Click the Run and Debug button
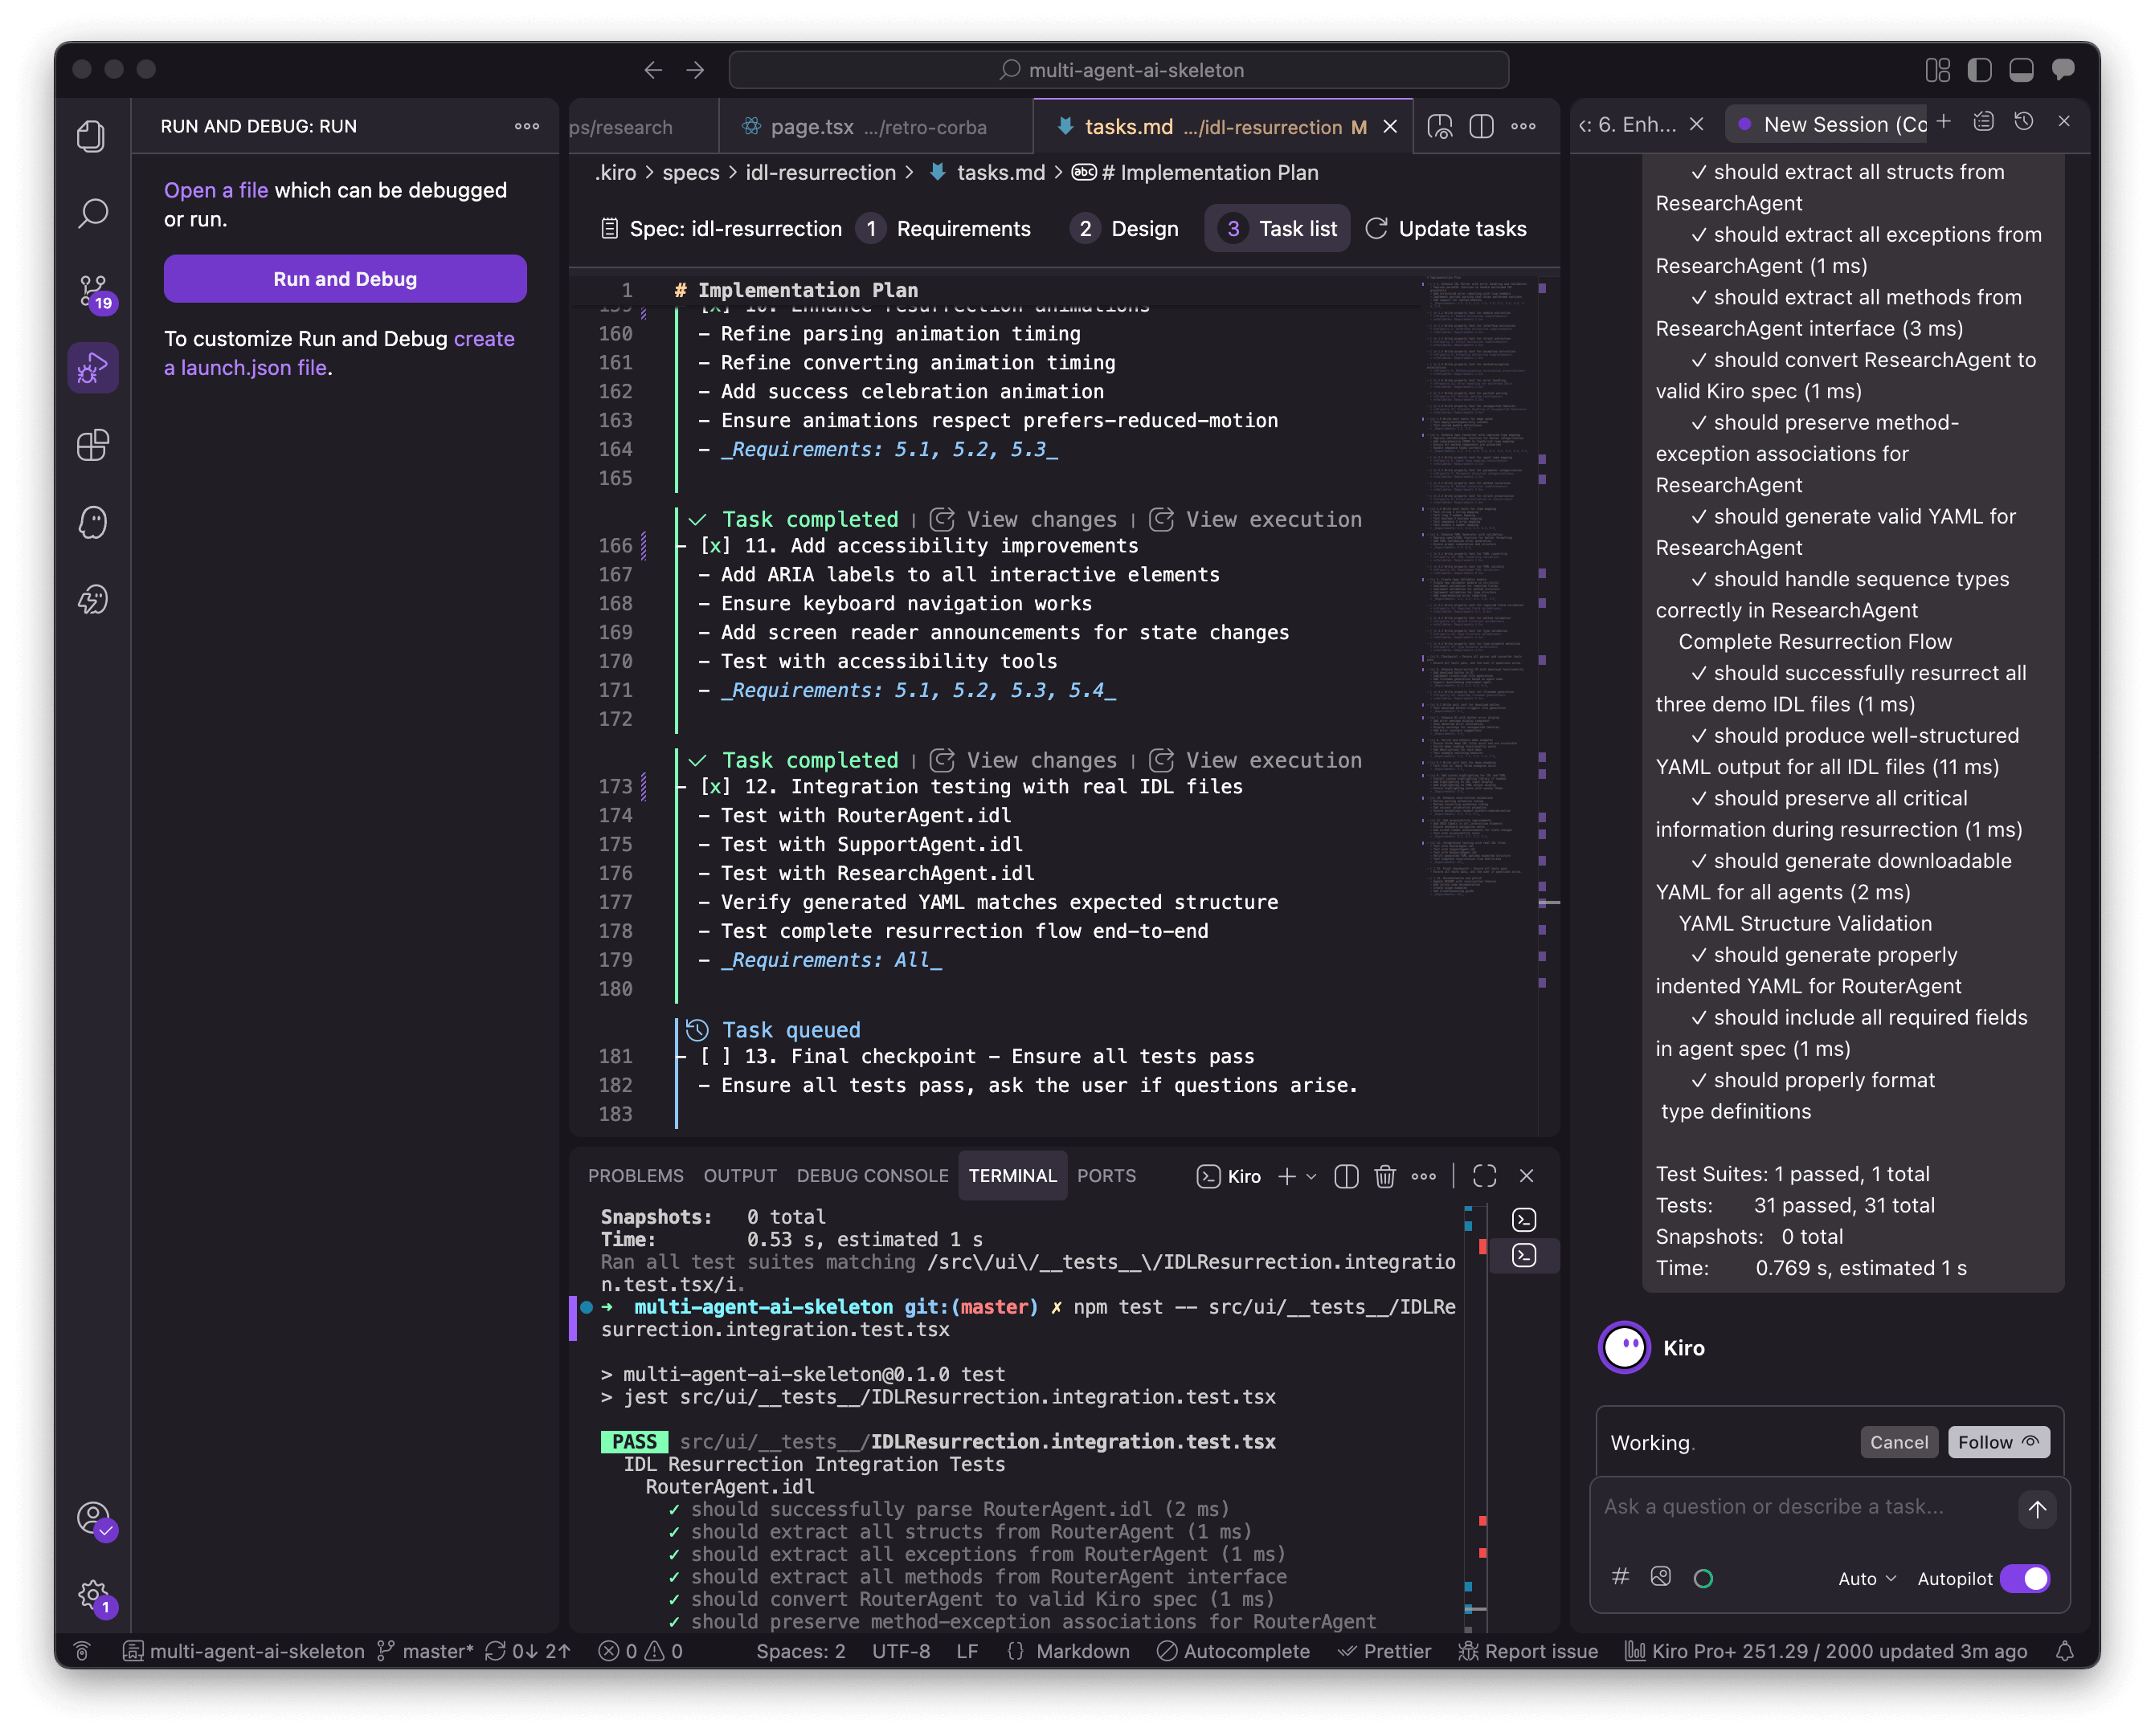The image size is (2155, 1736). pyautogui.click(x=346, y=279)
